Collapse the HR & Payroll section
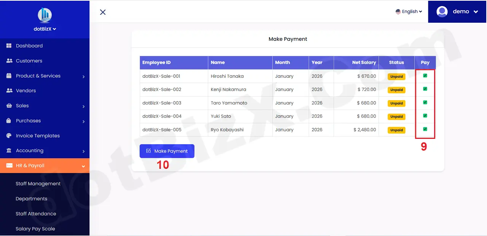Screen dimensions: 487x236 (x=30, y=165)
